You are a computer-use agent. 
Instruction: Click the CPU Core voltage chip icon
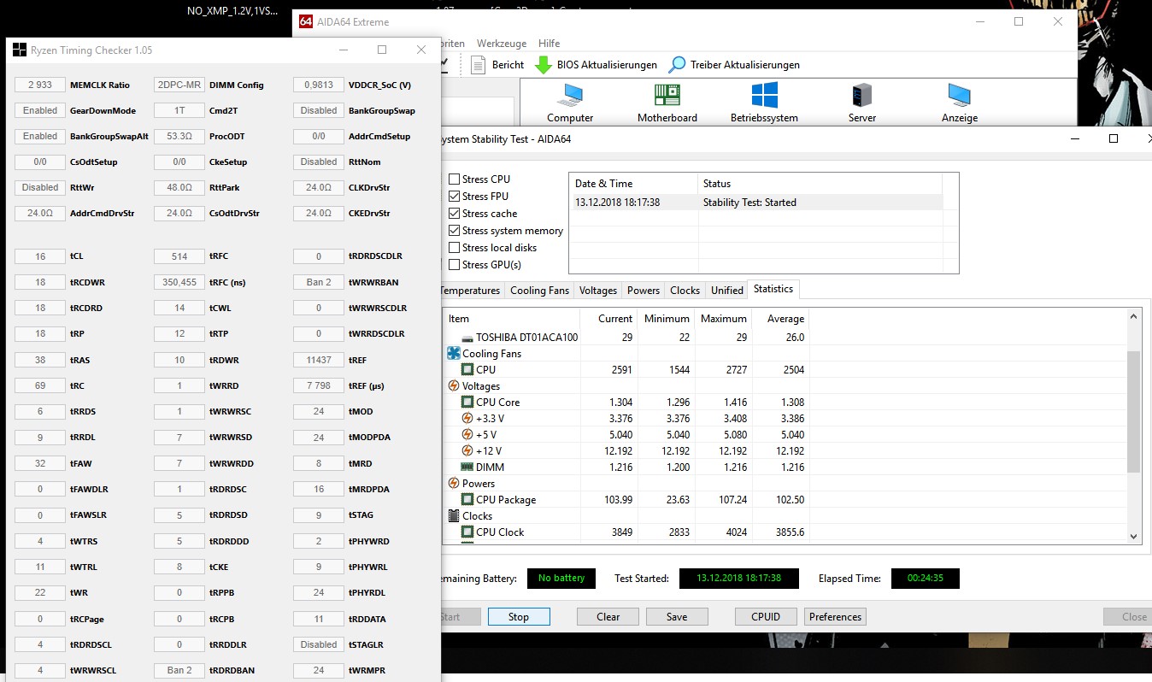pyautogui.click(x=467, y=402)
